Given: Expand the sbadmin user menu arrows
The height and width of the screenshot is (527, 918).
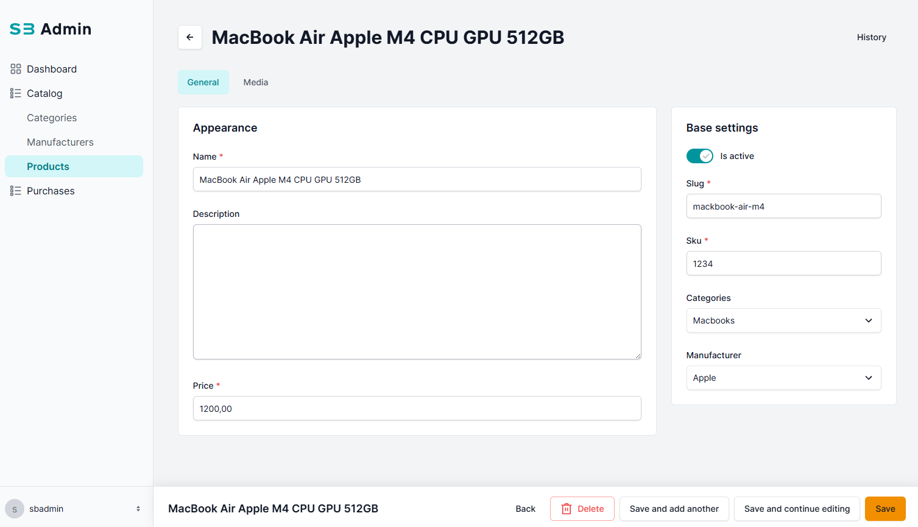Looking at the screenshot, I should tap(138, 509).
